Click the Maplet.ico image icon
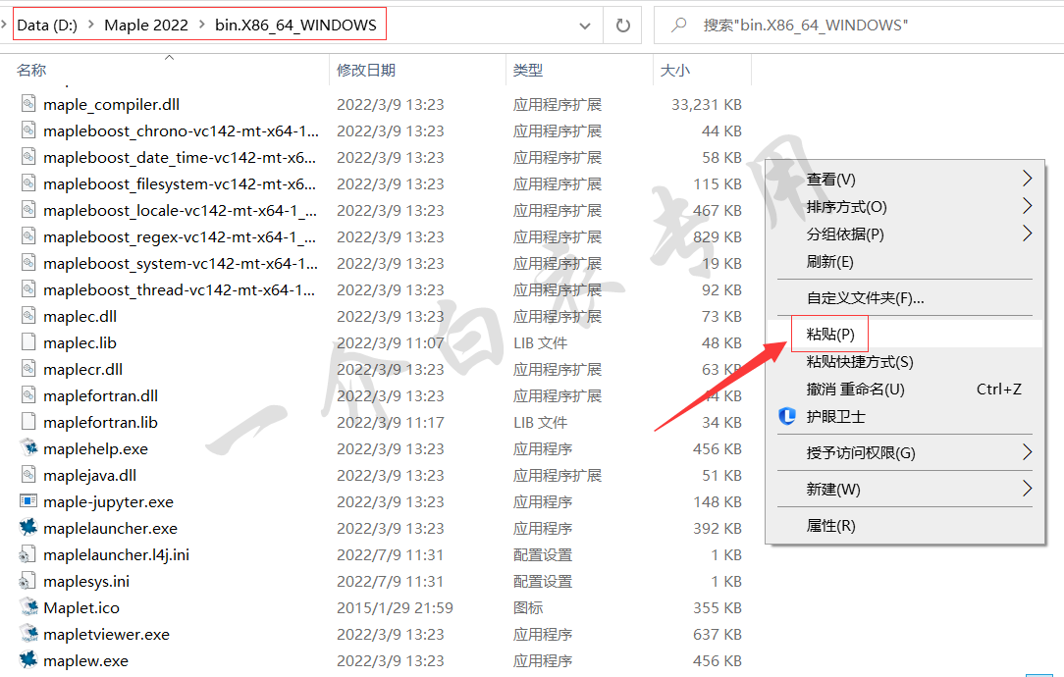 click(x=28, y=605)
